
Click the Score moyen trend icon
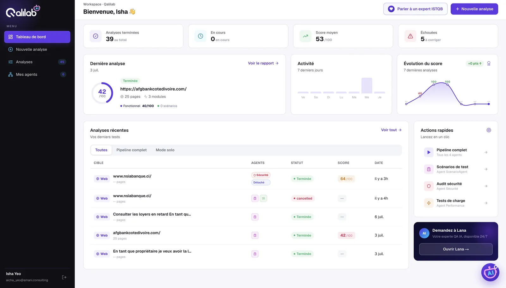[305, 36]
